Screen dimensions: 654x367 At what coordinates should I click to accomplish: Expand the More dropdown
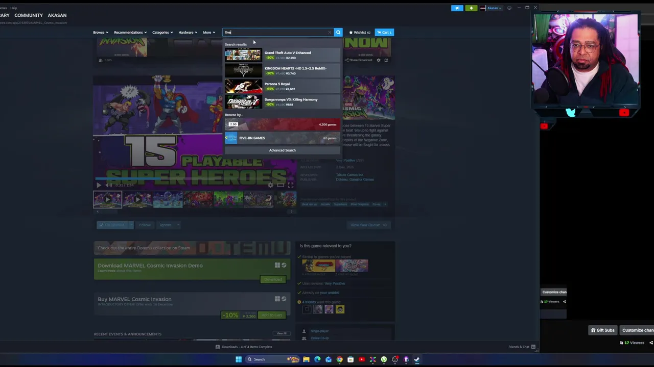point(208,32)
